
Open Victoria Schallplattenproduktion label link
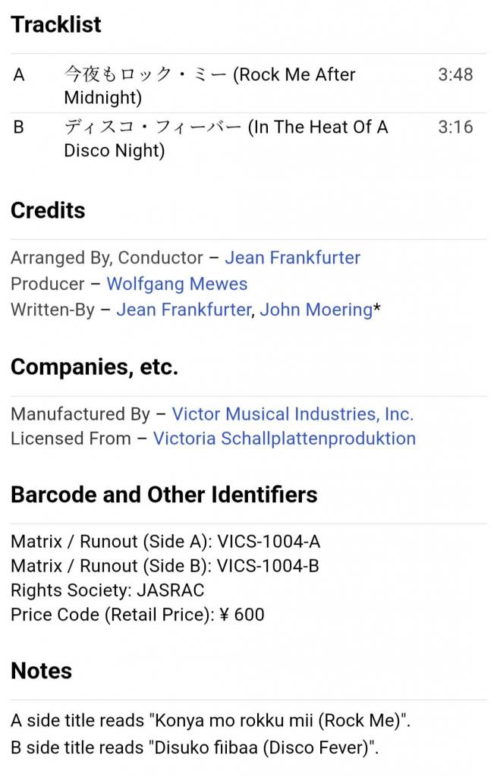pyautogui.click(x=284, y=439)
